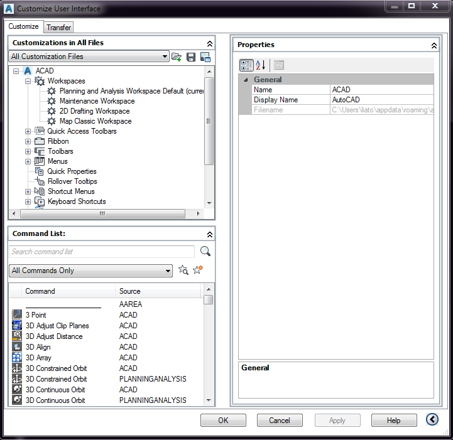
Task: Select the Map Classic Workspace item
Action: 96,121
